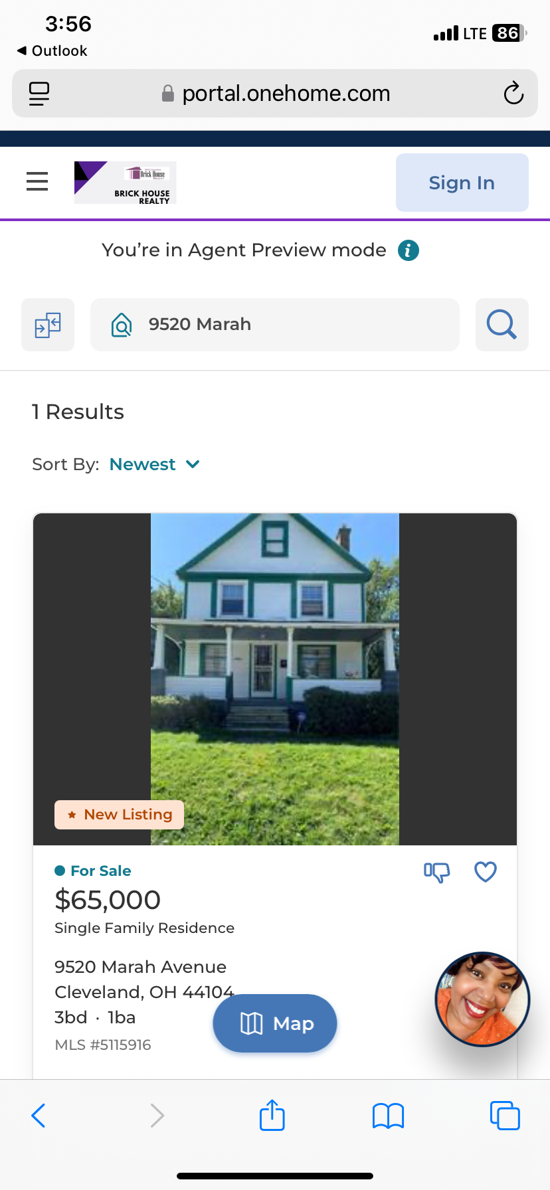Click the magnifier search button
This screenshot has width=550, height=1190.
click(502, 325)
